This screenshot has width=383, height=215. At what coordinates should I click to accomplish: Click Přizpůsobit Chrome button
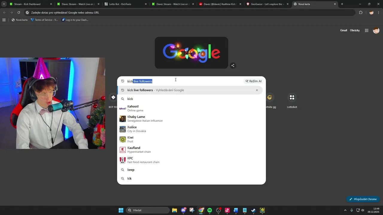pos(363,199)
